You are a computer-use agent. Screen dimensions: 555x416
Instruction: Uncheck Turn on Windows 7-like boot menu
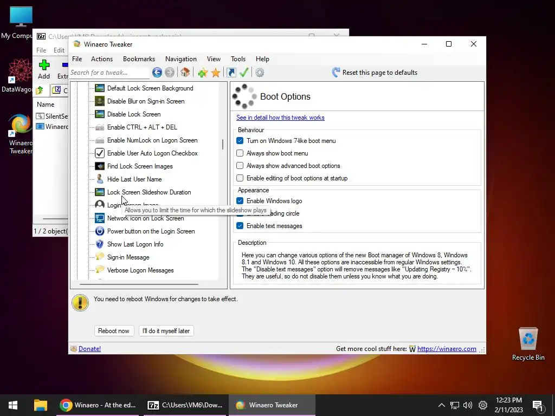pyautogui.click(x=240, y=141)
